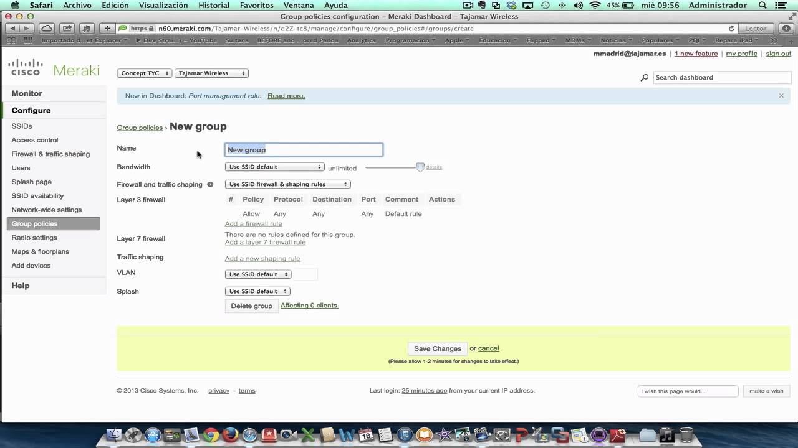The width and height of the screenshot is (798, 448).
Task: Click the Affecting 0 clients link
Action: coord(309,306)
